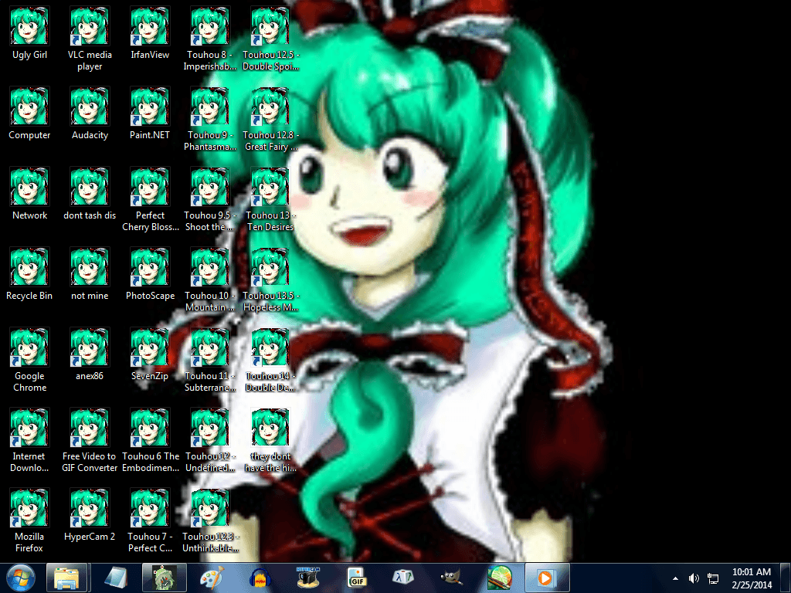
Task: Open the Computer icon
Action: click(x=29, y=107)
